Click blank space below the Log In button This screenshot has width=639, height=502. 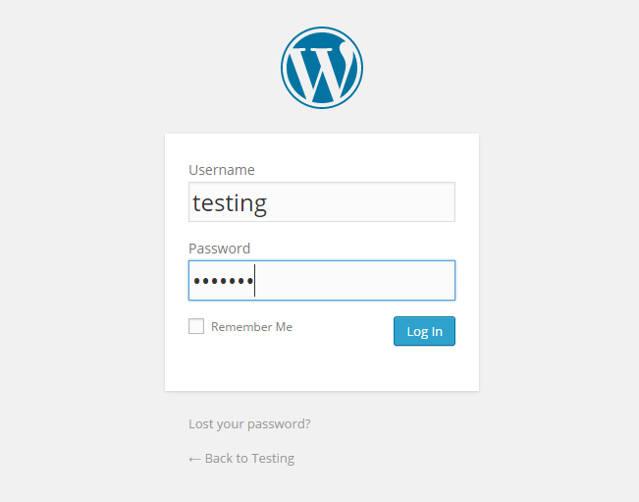point(424,368)
